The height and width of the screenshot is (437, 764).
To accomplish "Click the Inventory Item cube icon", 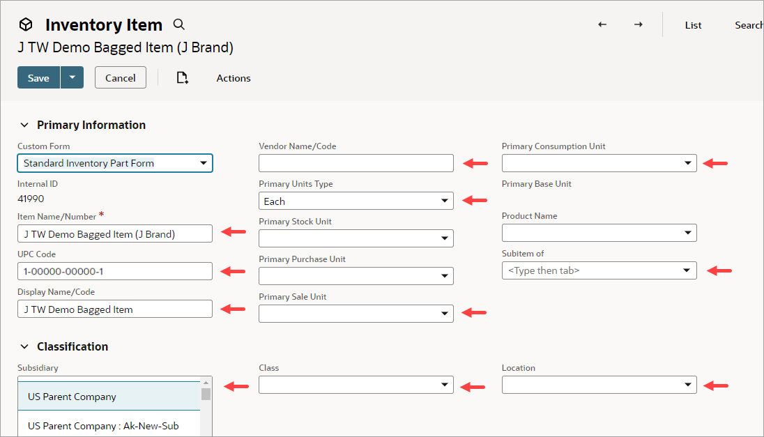I will click(26, 24).
